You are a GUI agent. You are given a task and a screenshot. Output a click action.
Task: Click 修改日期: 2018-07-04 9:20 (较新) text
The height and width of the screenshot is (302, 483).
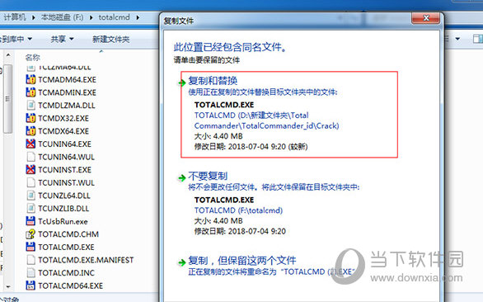251,147
